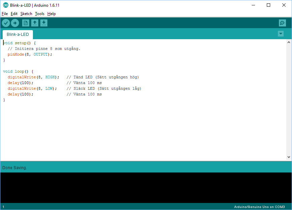
Task: Open the Edit menu
Action: click(14, 14)
